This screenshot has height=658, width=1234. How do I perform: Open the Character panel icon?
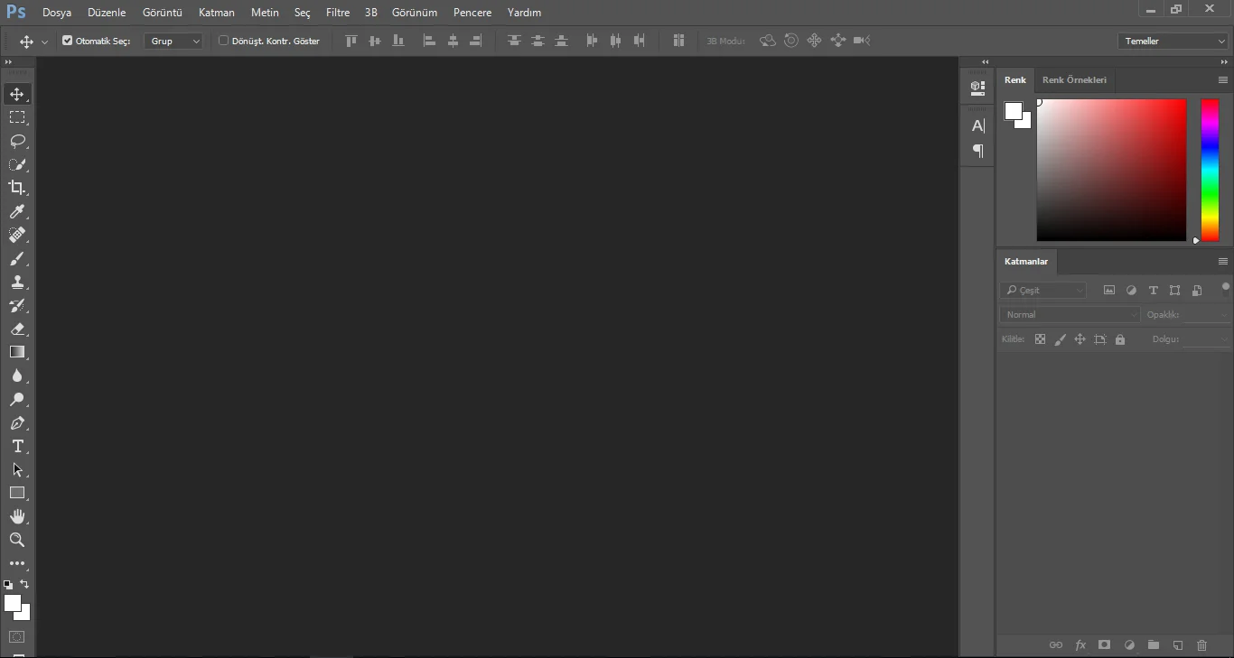pyautogui.click(x=977, y=126)
